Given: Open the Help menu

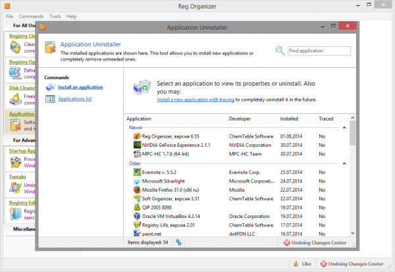Looking at the screenshot, I should point(71,16).
